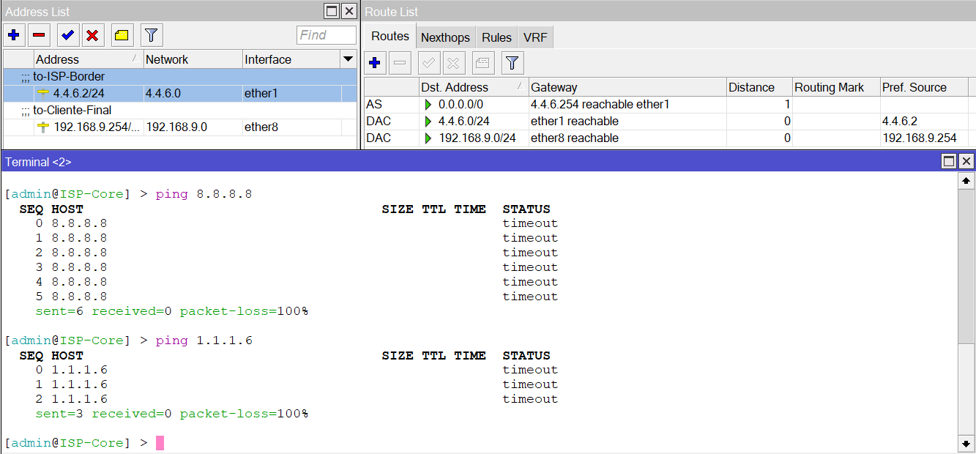Click the Find search box

coord(325,34)
